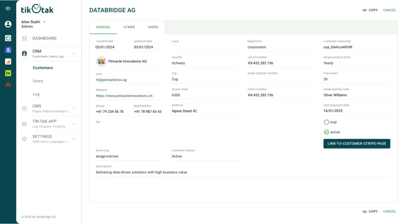Collapse the CRM menu section chevron
This screenshot has width=406, height=224.
pos(74,54)
